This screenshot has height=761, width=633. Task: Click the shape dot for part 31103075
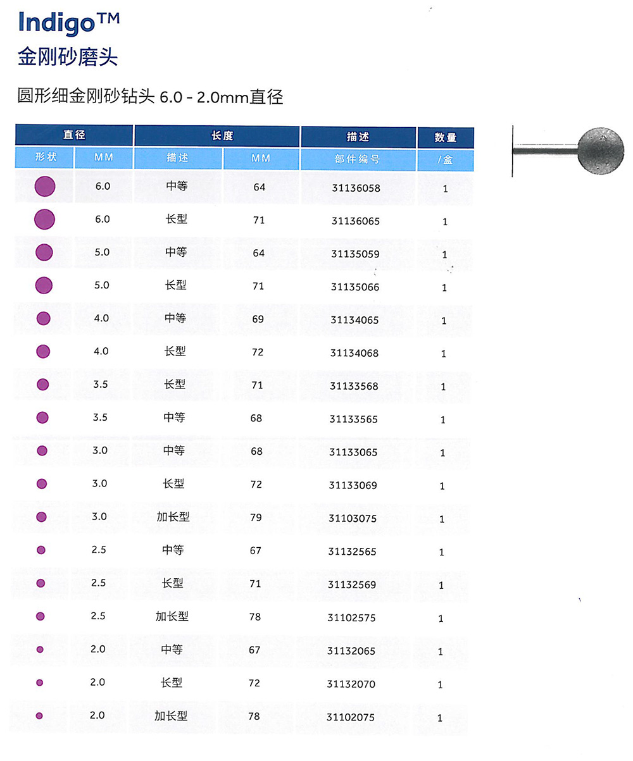pos(42,517)
